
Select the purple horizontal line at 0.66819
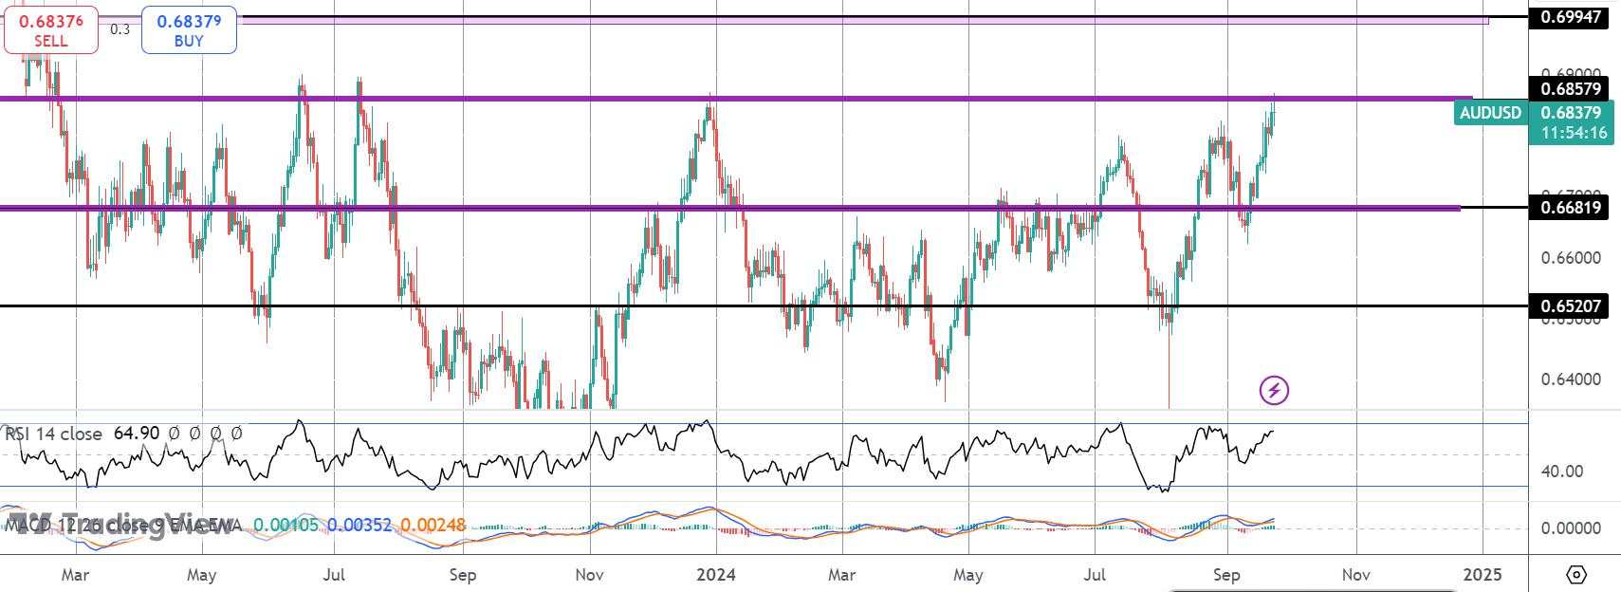[730, 207]
